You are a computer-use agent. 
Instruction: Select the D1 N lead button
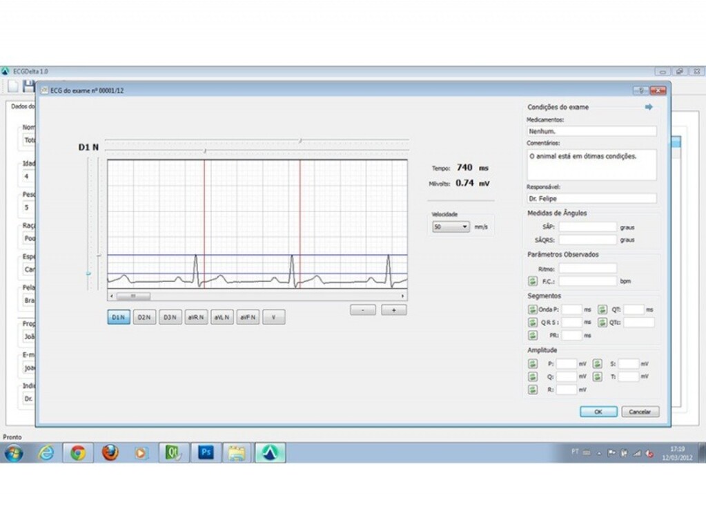point(119,317)
